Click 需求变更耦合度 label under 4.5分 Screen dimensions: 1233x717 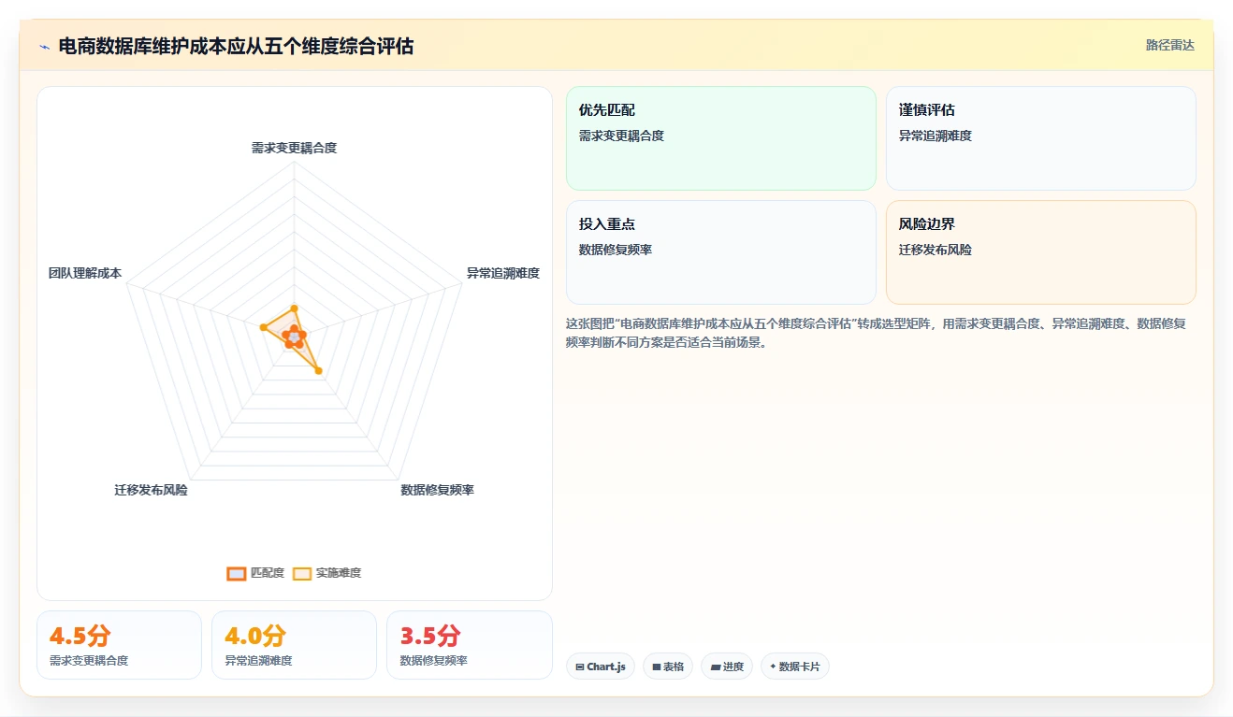click(89, 661)
